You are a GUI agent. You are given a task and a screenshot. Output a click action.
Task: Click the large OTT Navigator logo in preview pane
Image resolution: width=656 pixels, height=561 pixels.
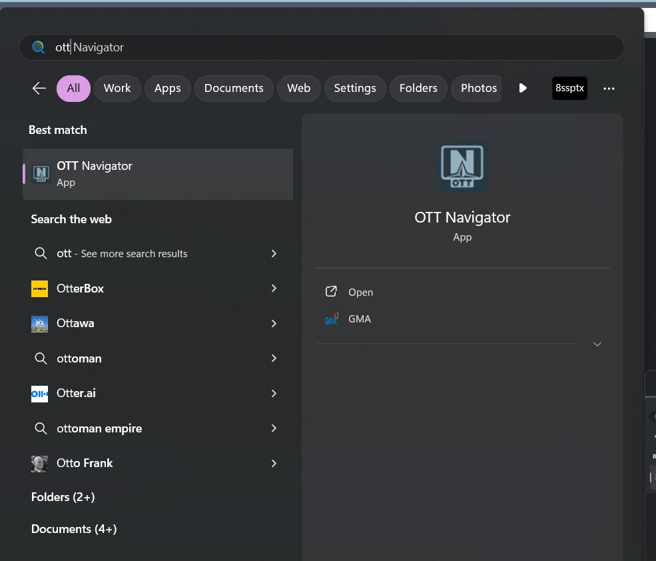point(462,167)
